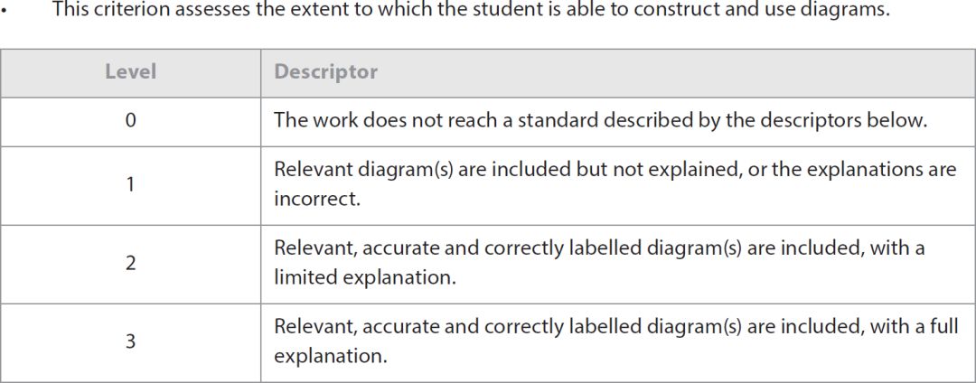The width and height of the screenshot is (976, 383).
Task: Select the level 1 cell
Action: coord(130,185)
